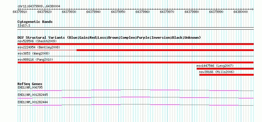This screenshot has width=262, height=122.
Task: Click the esv2224954 thick red bar
Action: point(165,50)
